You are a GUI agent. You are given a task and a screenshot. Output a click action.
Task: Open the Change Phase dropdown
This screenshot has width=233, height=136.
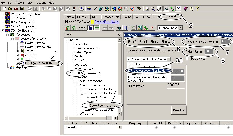(x=180, y=28)
